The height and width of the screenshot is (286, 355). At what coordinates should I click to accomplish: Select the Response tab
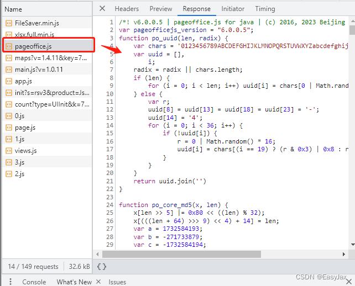(x=196, y=9)
